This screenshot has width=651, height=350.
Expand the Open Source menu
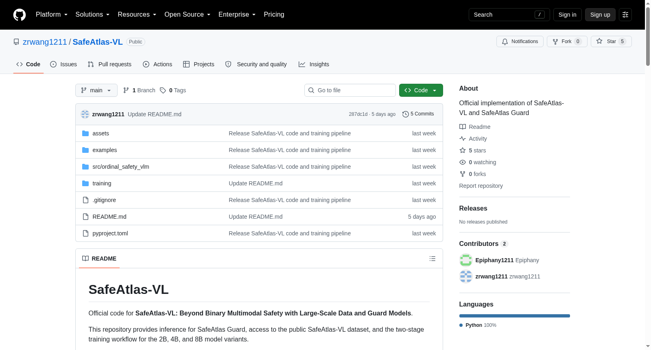point(188,15)
